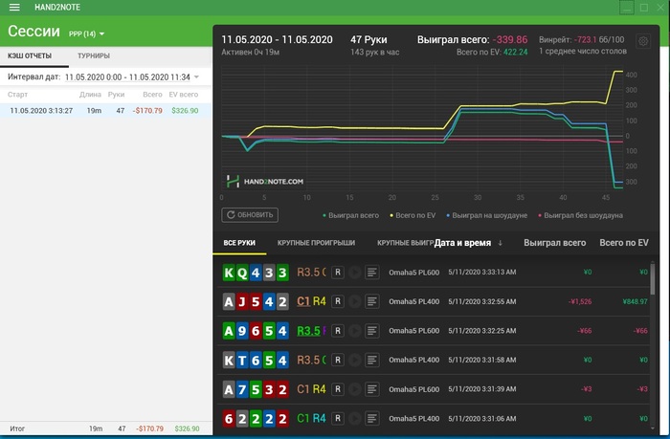
Task: Click the ОБНОВИТЬ refresh button
Action: click(250, 215)
